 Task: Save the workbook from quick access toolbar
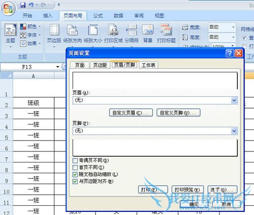click(23, 5)
